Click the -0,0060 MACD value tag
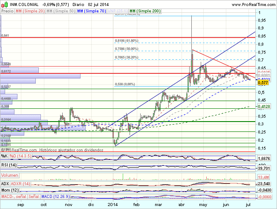 264,197
